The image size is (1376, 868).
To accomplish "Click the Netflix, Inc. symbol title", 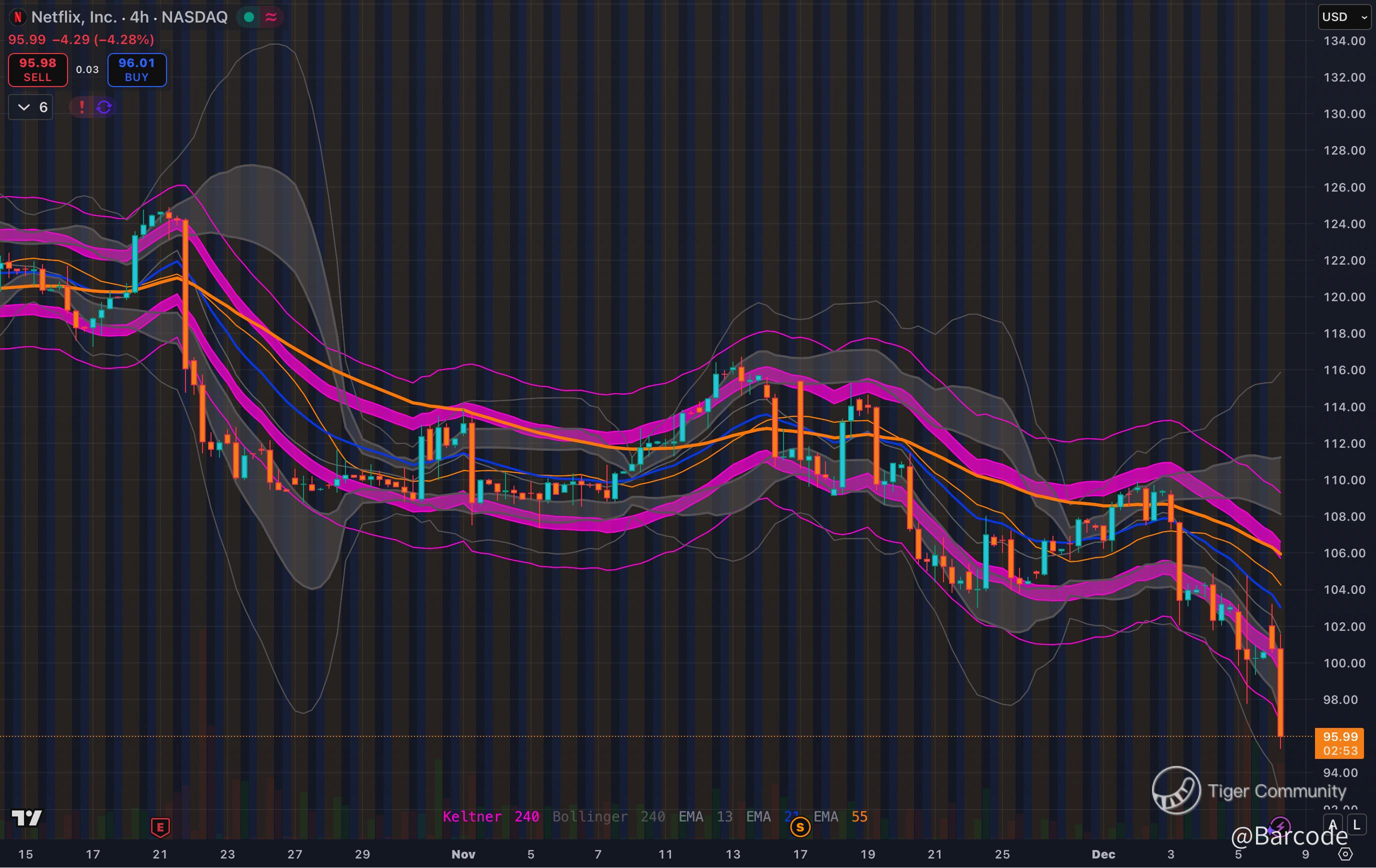I will [74, 17].
